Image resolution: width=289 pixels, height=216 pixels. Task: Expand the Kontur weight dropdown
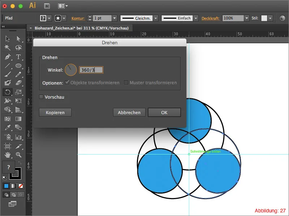pyautogui.click(x=115, y=18)
